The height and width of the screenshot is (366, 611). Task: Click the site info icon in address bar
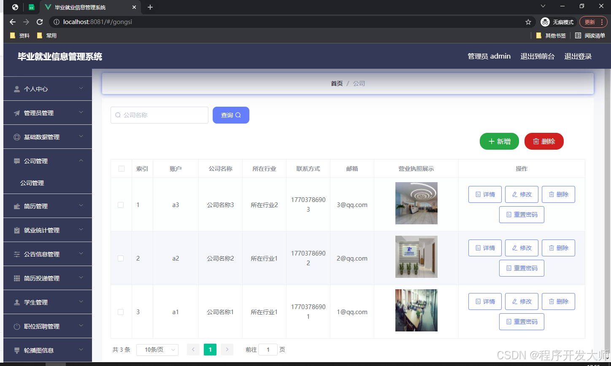point(57,22)
